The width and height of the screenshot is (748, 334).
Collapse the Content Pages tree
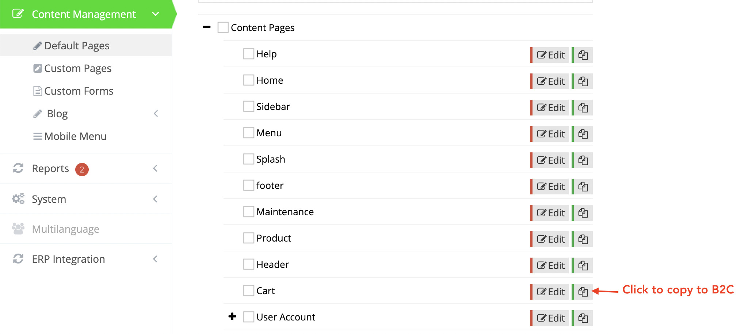pyautogui.click(x=207, y=27)
